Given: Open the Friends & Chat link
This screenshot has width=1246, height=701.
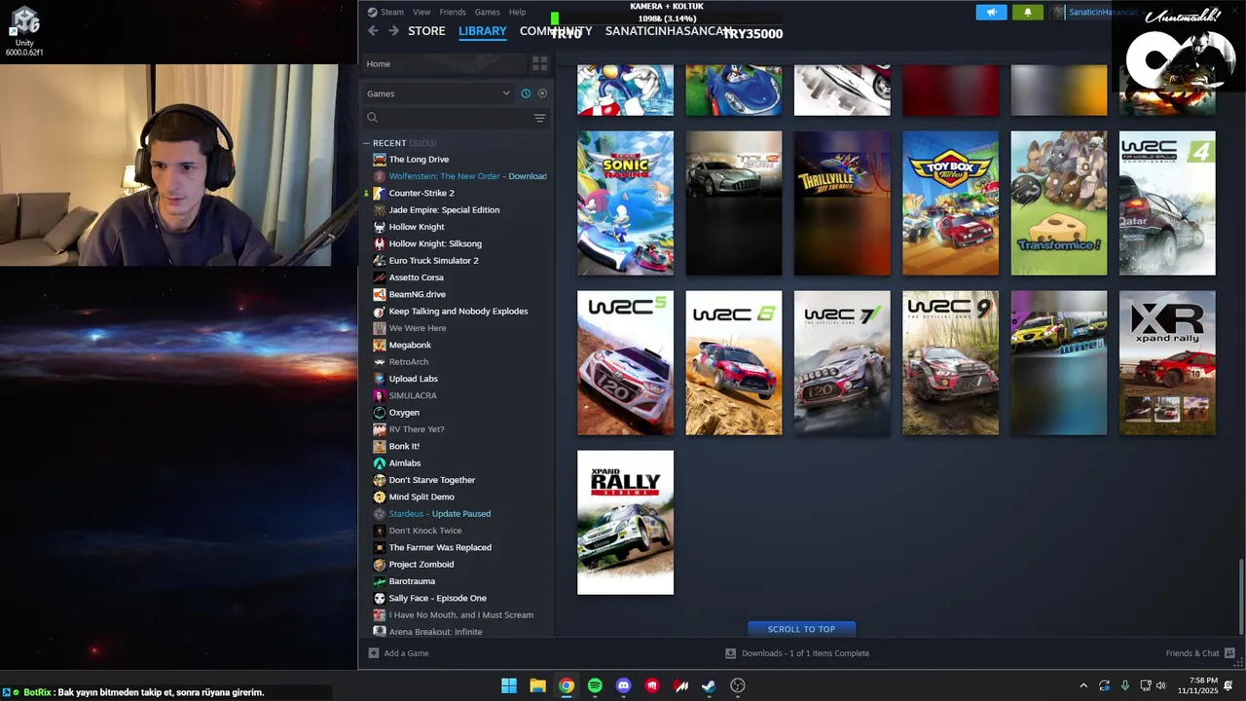Looking at the screenshot, I should coord(1192,653).
